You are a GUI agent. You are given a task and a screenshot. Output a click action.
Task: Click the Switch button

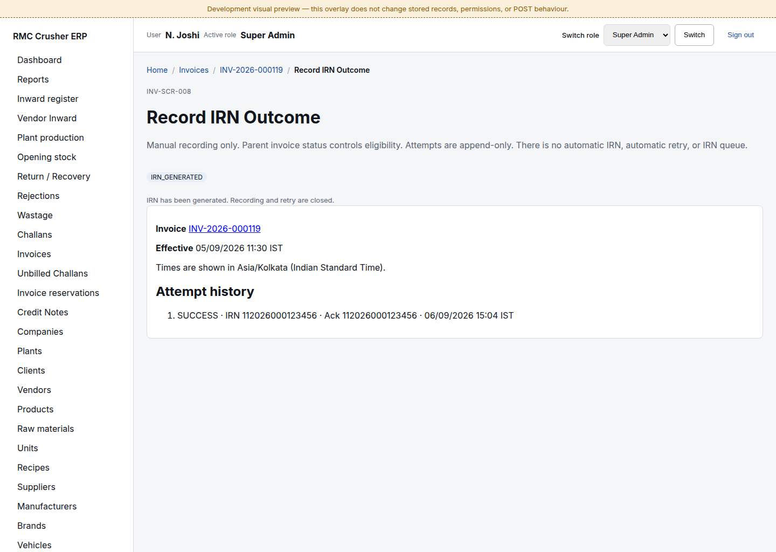point(694,35)
